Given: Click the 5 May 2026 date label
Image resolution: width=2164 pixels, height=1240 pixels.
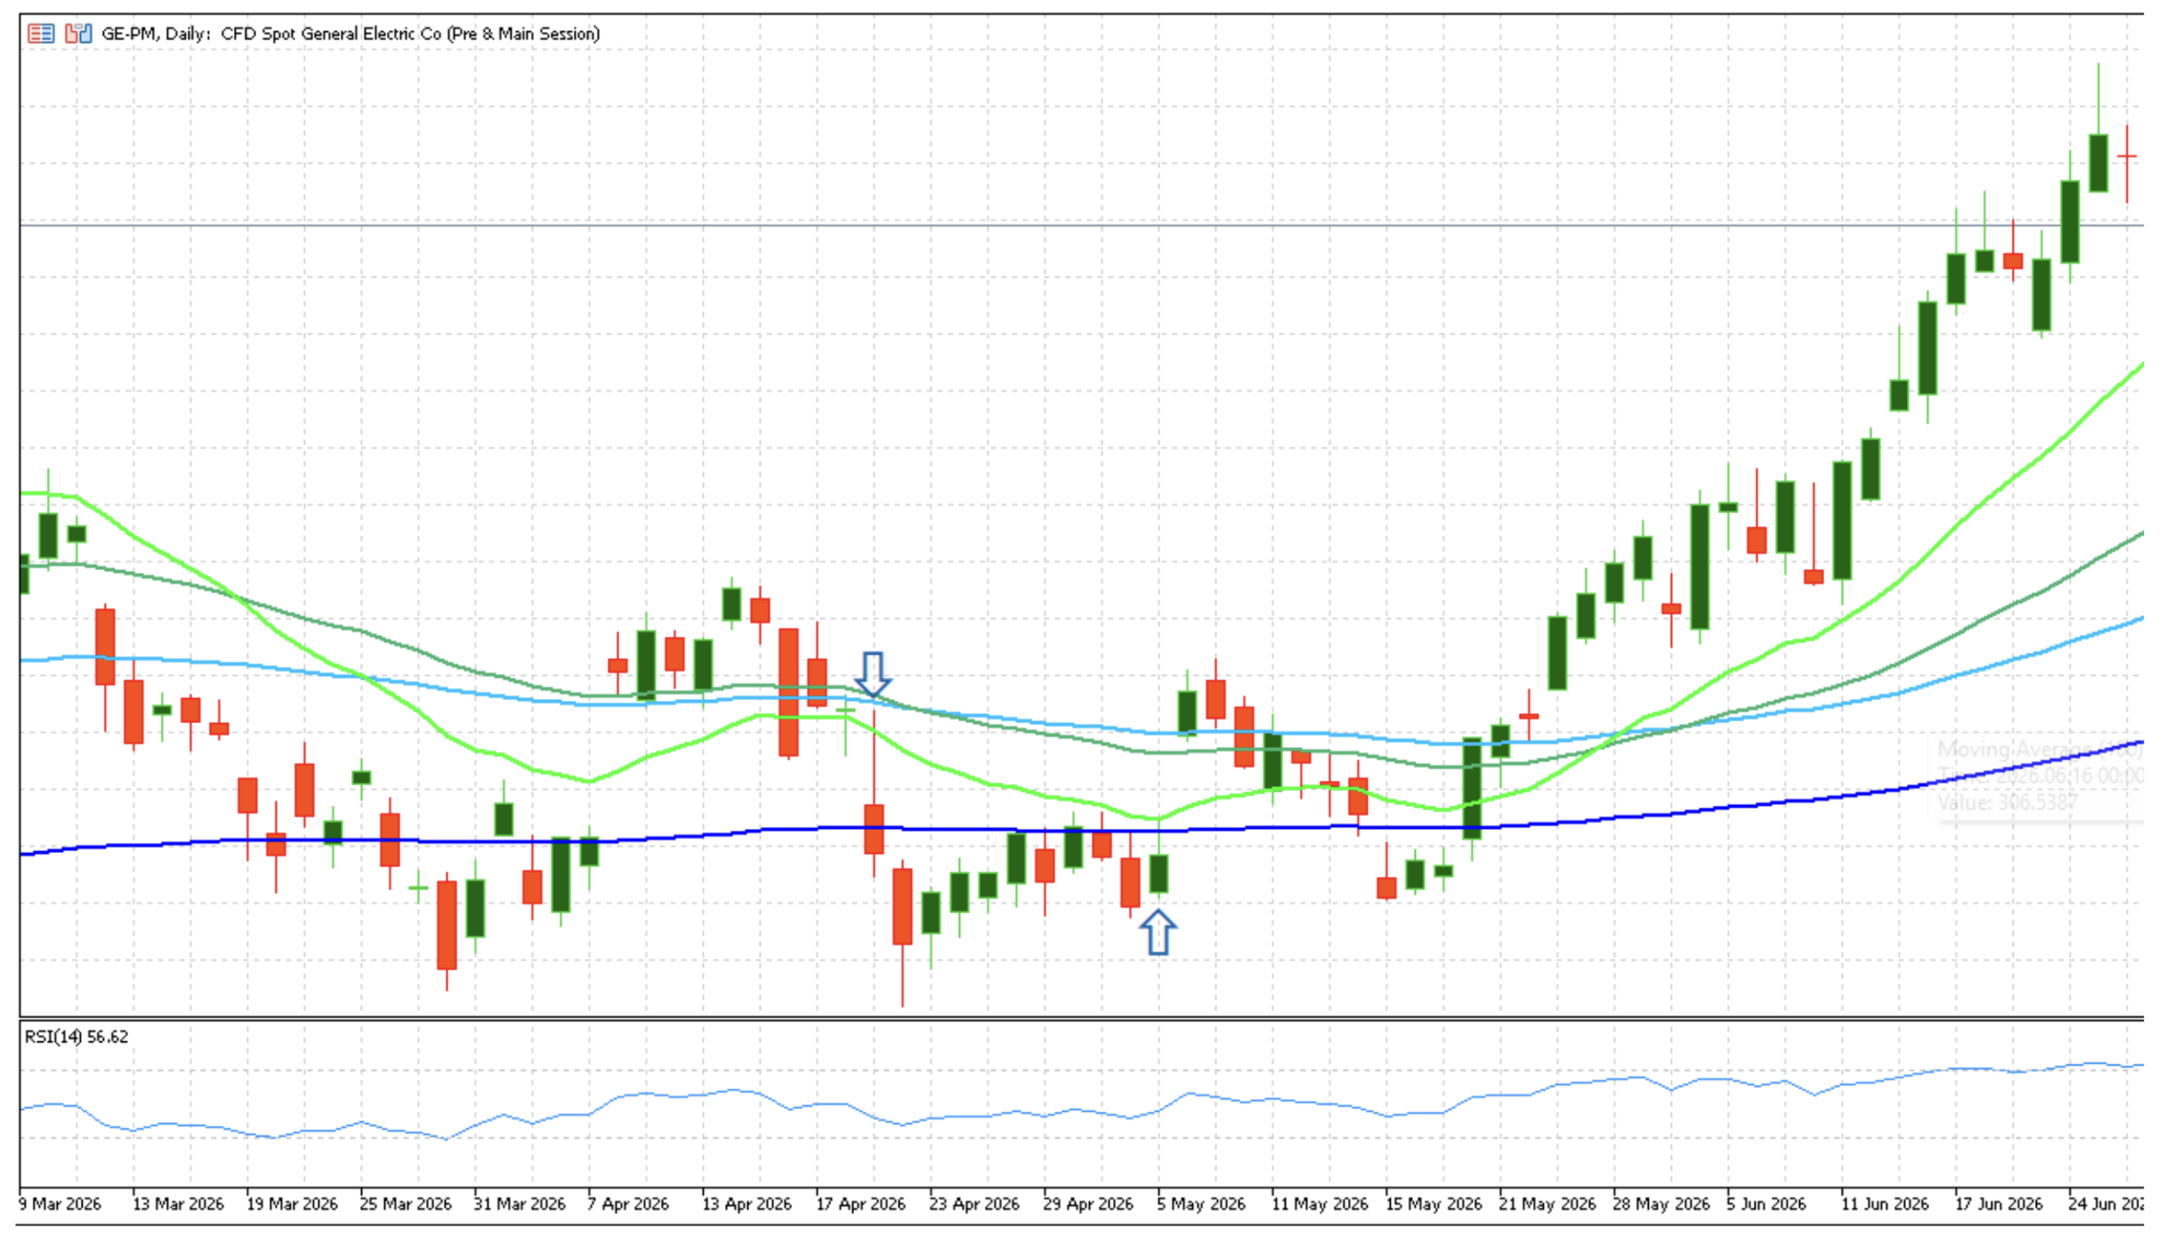Looking at the screenshot, I should (1201, 1204).
